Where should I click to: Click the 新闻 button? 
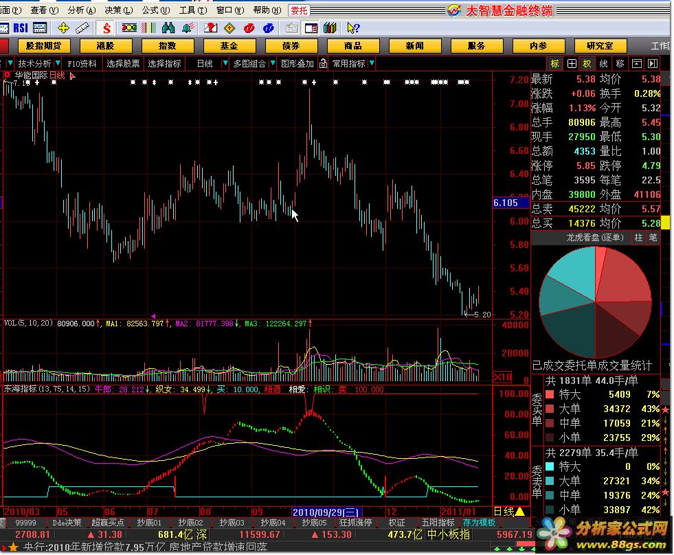click(x=415, y=45)
